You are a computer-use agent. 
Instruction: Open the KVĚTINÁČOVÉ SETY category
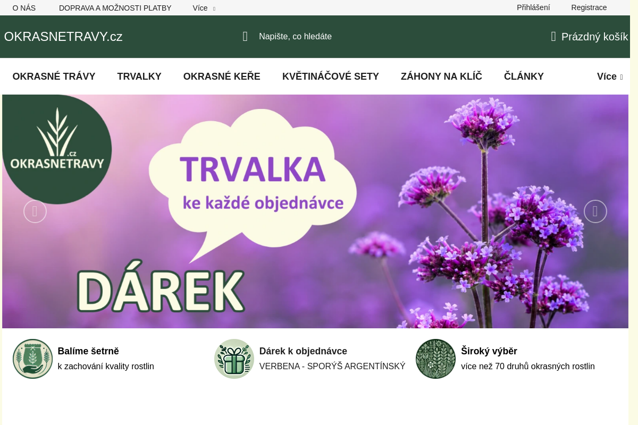(x=331, y=76)
